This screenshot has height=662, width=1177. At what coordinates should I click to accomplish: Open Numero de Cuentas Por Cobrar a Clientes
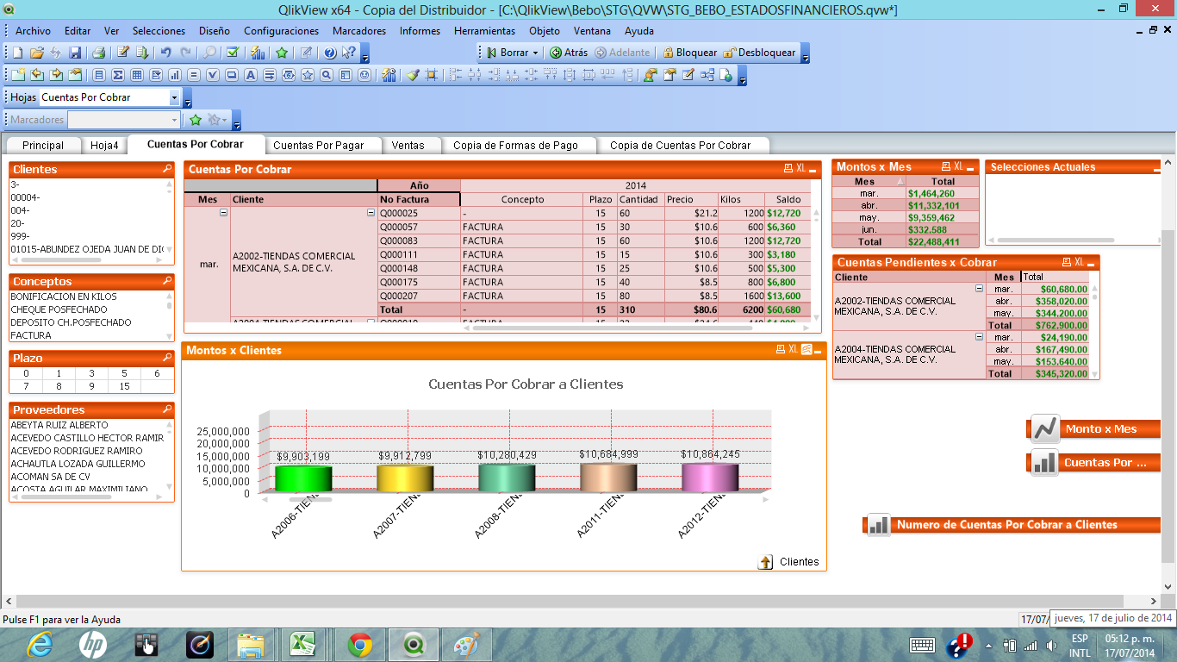point(1012,525)
